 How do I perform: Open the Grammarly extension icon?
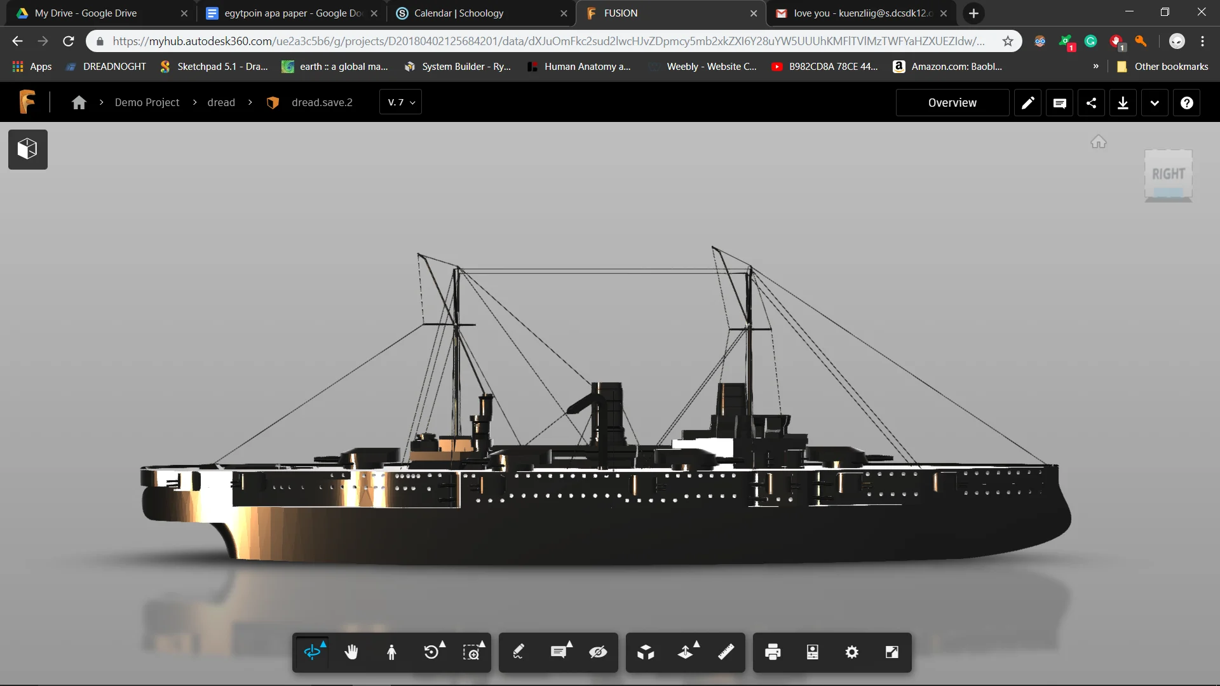[x=1091, y=41]
